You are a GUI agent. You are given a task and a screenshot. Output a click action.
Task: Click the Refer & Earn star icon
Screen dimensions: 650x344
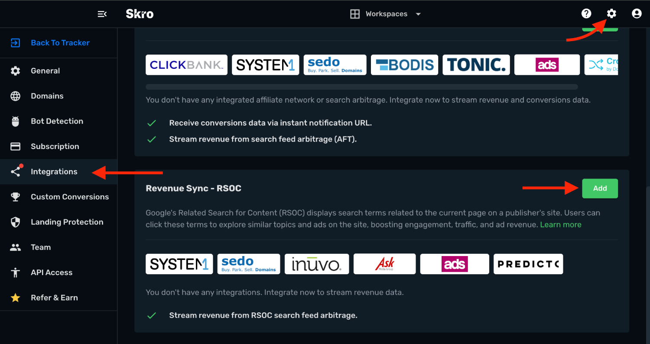[x=16, y=298]
